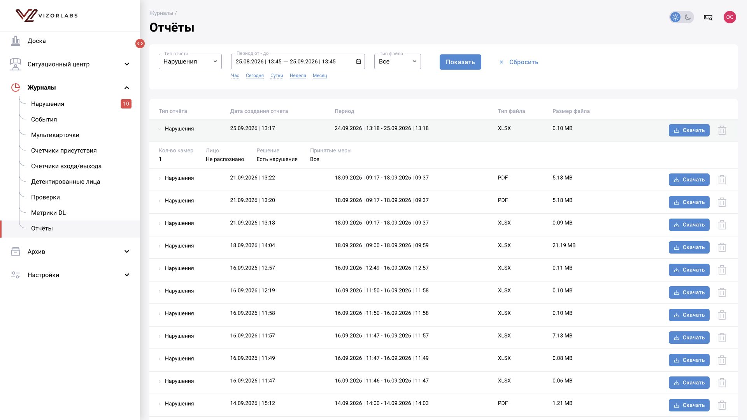Open Метрики DL in sidebar
The height and width of the screenshot is (420, 747).
point(48,213)
